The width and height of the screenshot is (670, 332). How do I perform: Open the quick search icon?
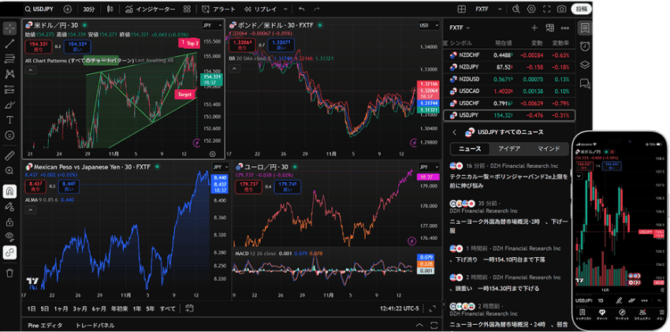(x=516, y=9)
